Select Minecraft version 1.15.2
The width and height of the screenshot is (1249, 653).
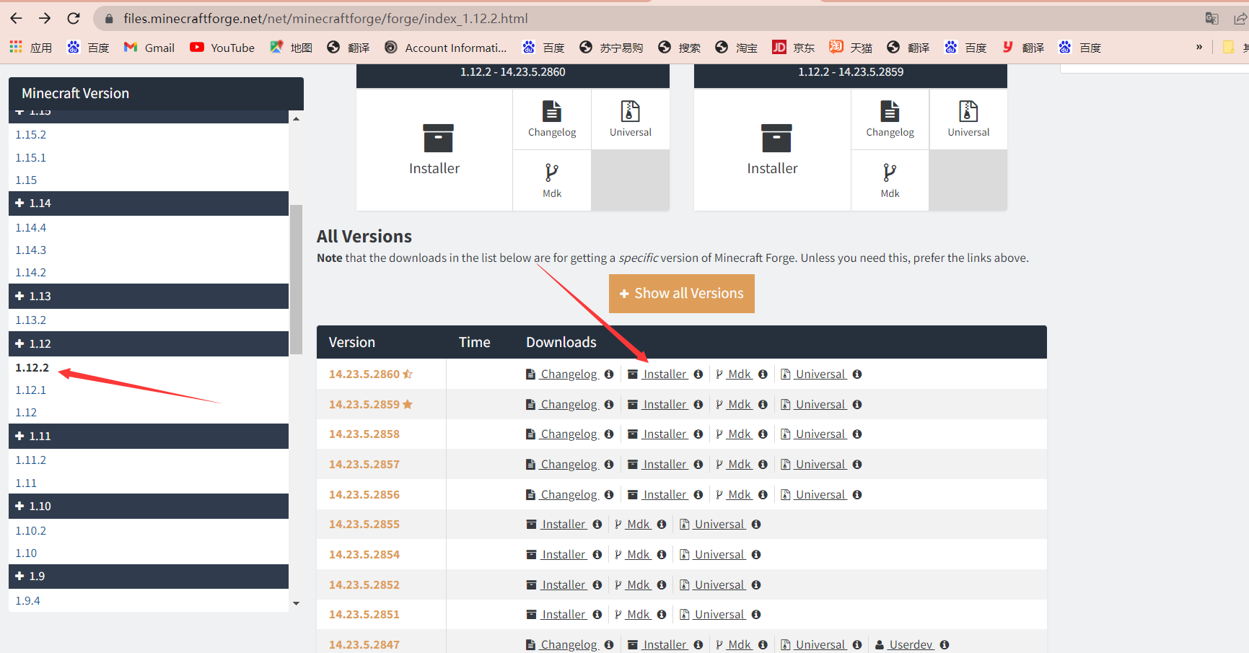pyautogui.click(x=31, y=135)
